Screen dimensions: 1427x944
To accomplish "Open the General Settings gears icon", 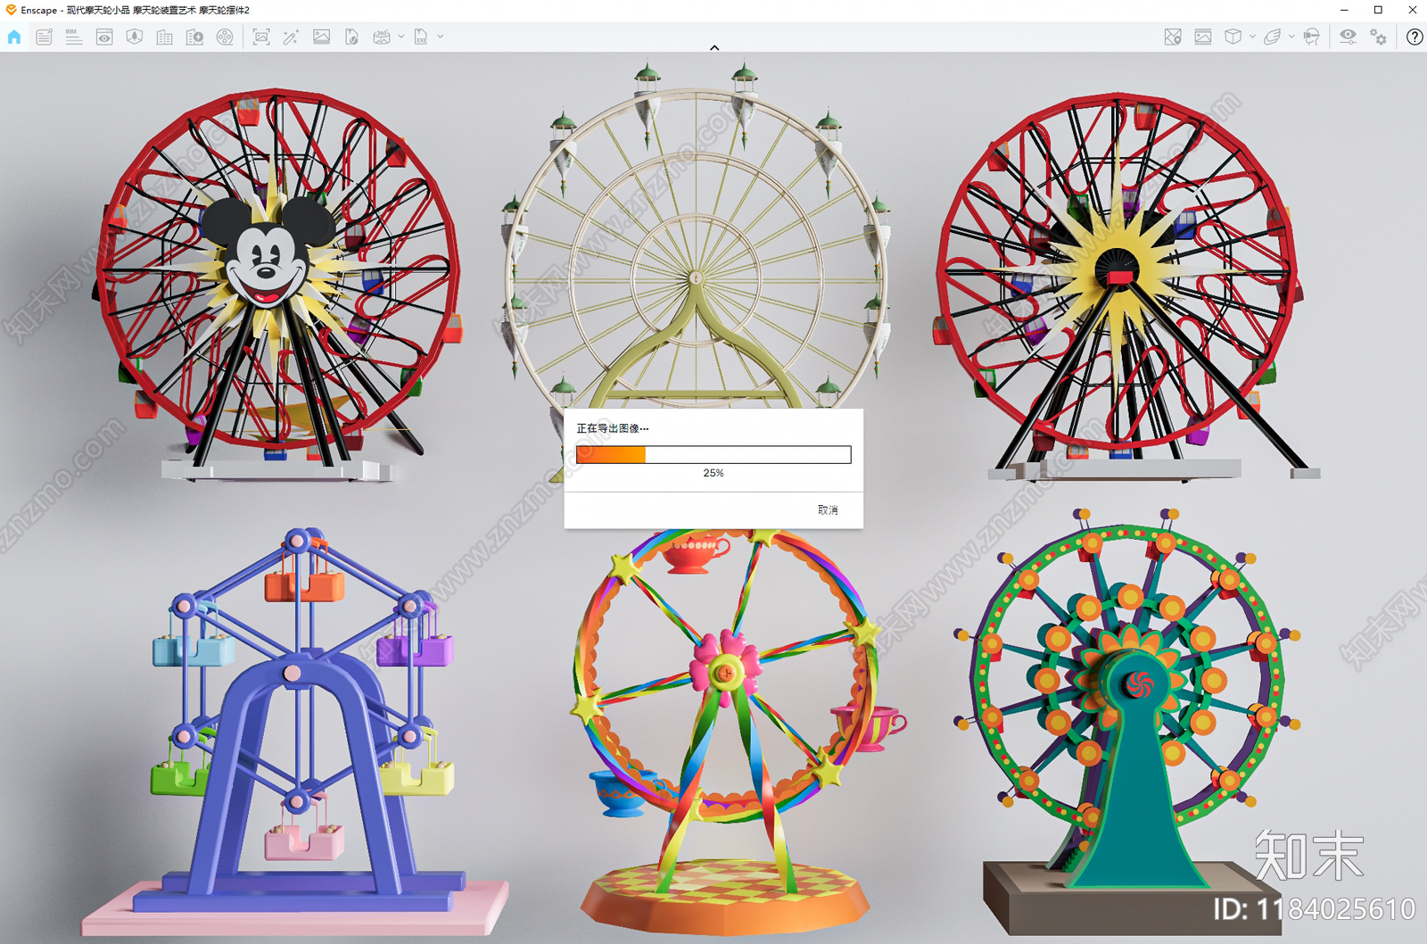I will coord(1379,37).
